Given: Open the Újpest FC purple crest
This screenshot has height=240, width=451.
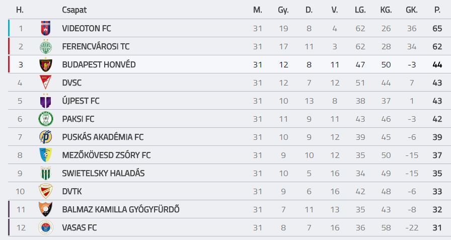Looking at the screenshot, I should pyautogui.click(x=46, y=101).
